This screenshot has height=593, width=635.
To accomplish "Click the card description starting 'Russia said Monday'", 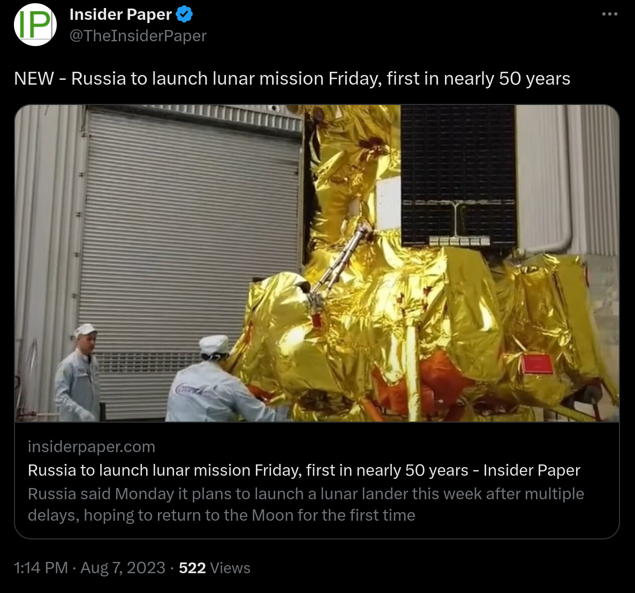I will pyautogui.click(x=306, y=505).
